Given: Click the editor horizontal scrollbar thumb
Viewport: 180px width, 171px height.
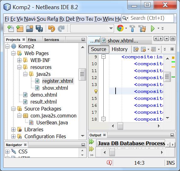Looking at the screenshot, I should 120,126.
